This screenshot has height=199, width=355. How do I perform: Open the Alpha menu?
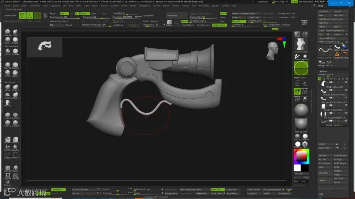(x=7, y=6)
